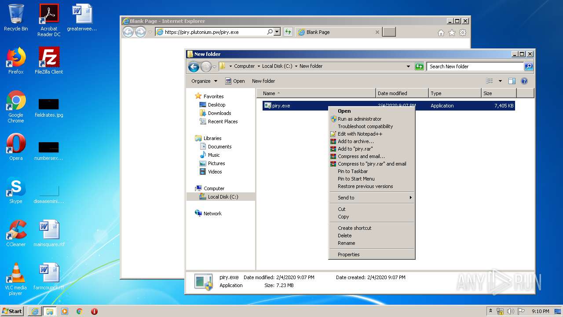The height and width of the screenshot is (317, 563).
Task: Open new tab in Internet Explorer
Action: click(389, 32)
